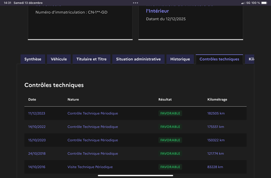The image size is (271, 178).
Task: Select the Visite Technique Périodique entry
Action: tap(90, 167)
